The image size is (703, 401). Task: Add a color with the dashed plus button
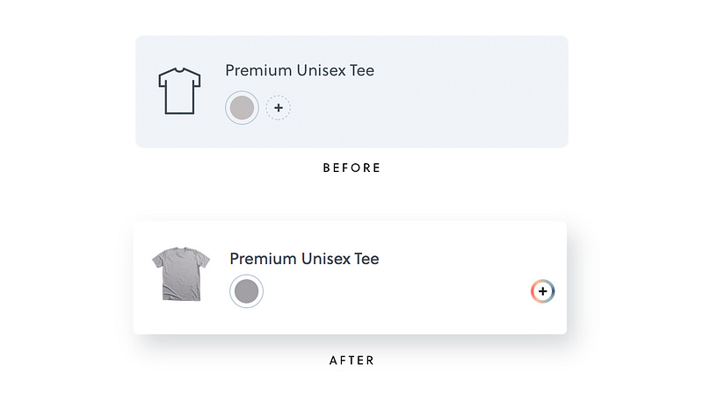click(x=278, y=108)
